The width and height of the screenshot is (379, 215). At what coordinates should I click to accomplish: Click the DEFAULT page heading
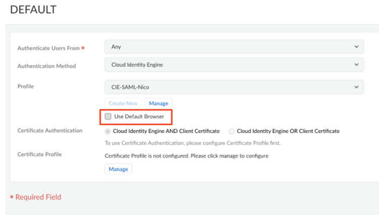pos(33,10)
